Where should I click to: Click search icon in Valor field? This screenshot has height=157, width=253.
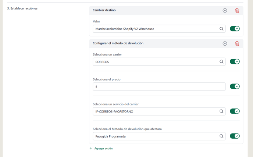tap(221, 29)
